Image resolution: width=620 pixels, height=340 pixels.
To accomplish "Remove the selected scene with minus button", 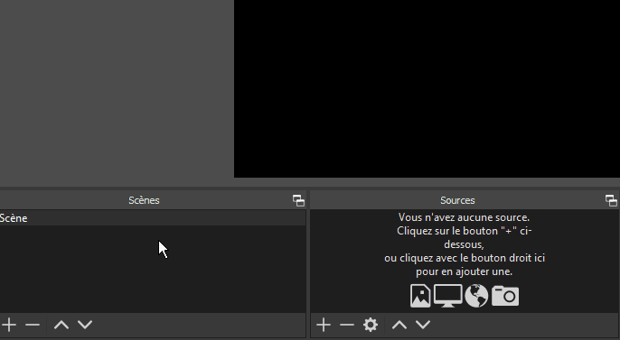I will tap(33, 325).
